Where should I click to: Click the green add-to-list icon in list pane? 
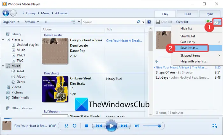(208, 22)
